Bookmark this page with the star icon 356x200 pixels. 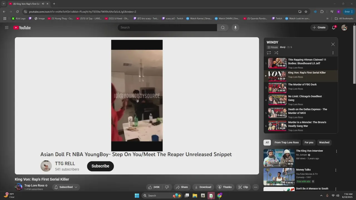[306, 12]
